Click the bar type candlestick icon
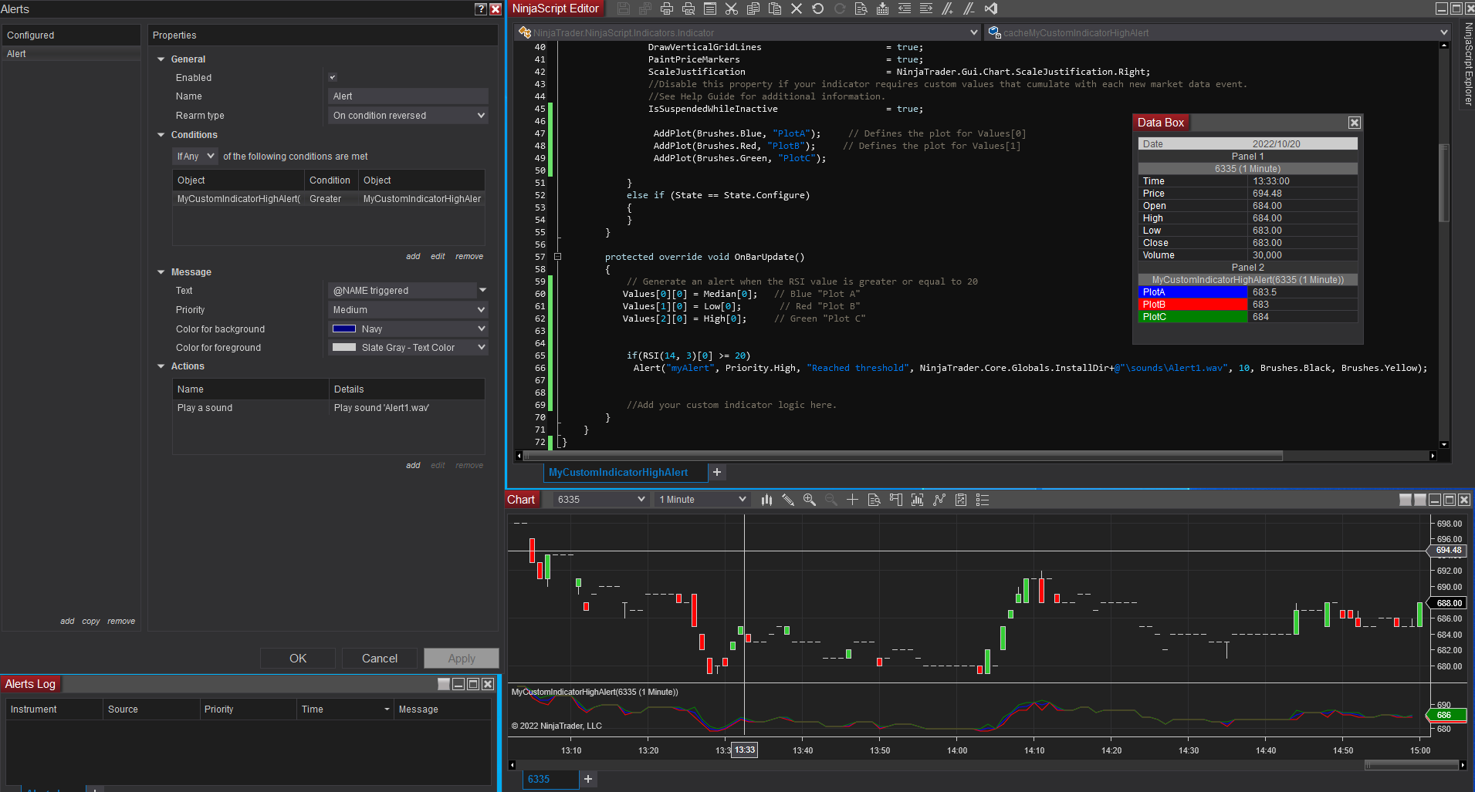This screenshot has height=792, width=1475. tap(766, 500)
